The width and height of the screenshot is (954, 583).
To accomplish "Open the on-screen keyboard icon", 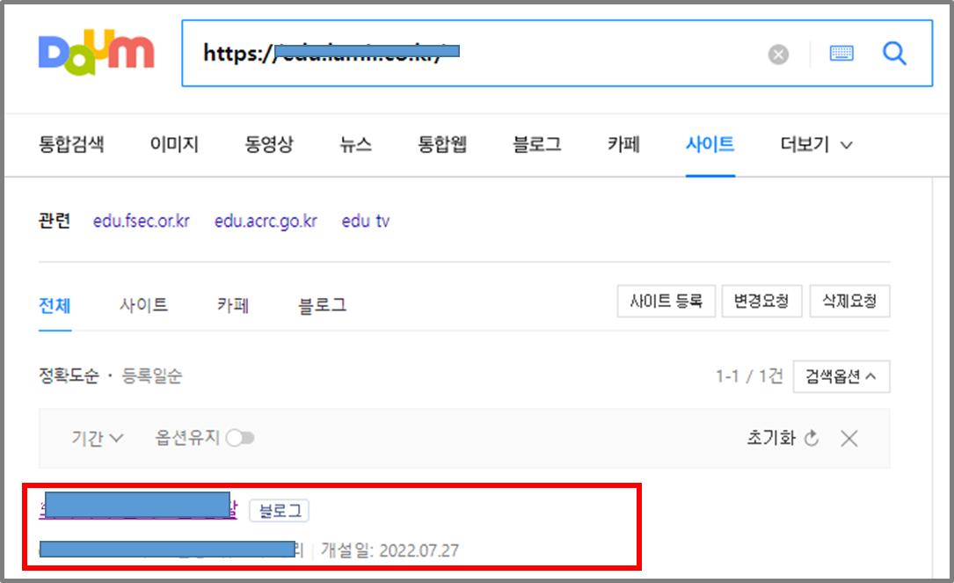I will 841,54.
